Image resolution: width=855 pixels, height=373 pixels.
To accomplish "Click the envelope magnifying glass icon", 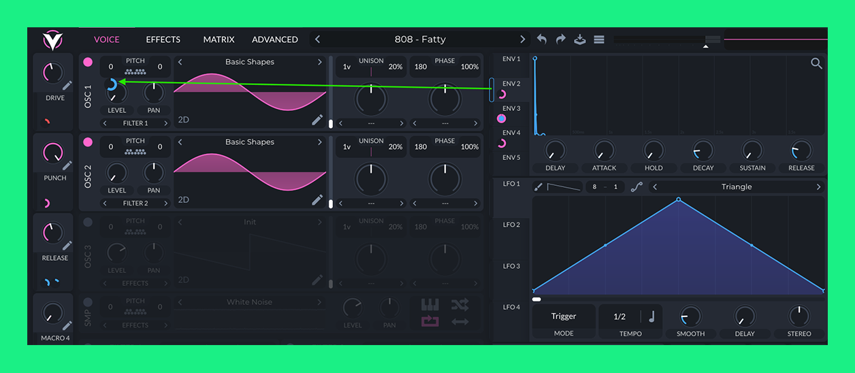I will [816, 64].
